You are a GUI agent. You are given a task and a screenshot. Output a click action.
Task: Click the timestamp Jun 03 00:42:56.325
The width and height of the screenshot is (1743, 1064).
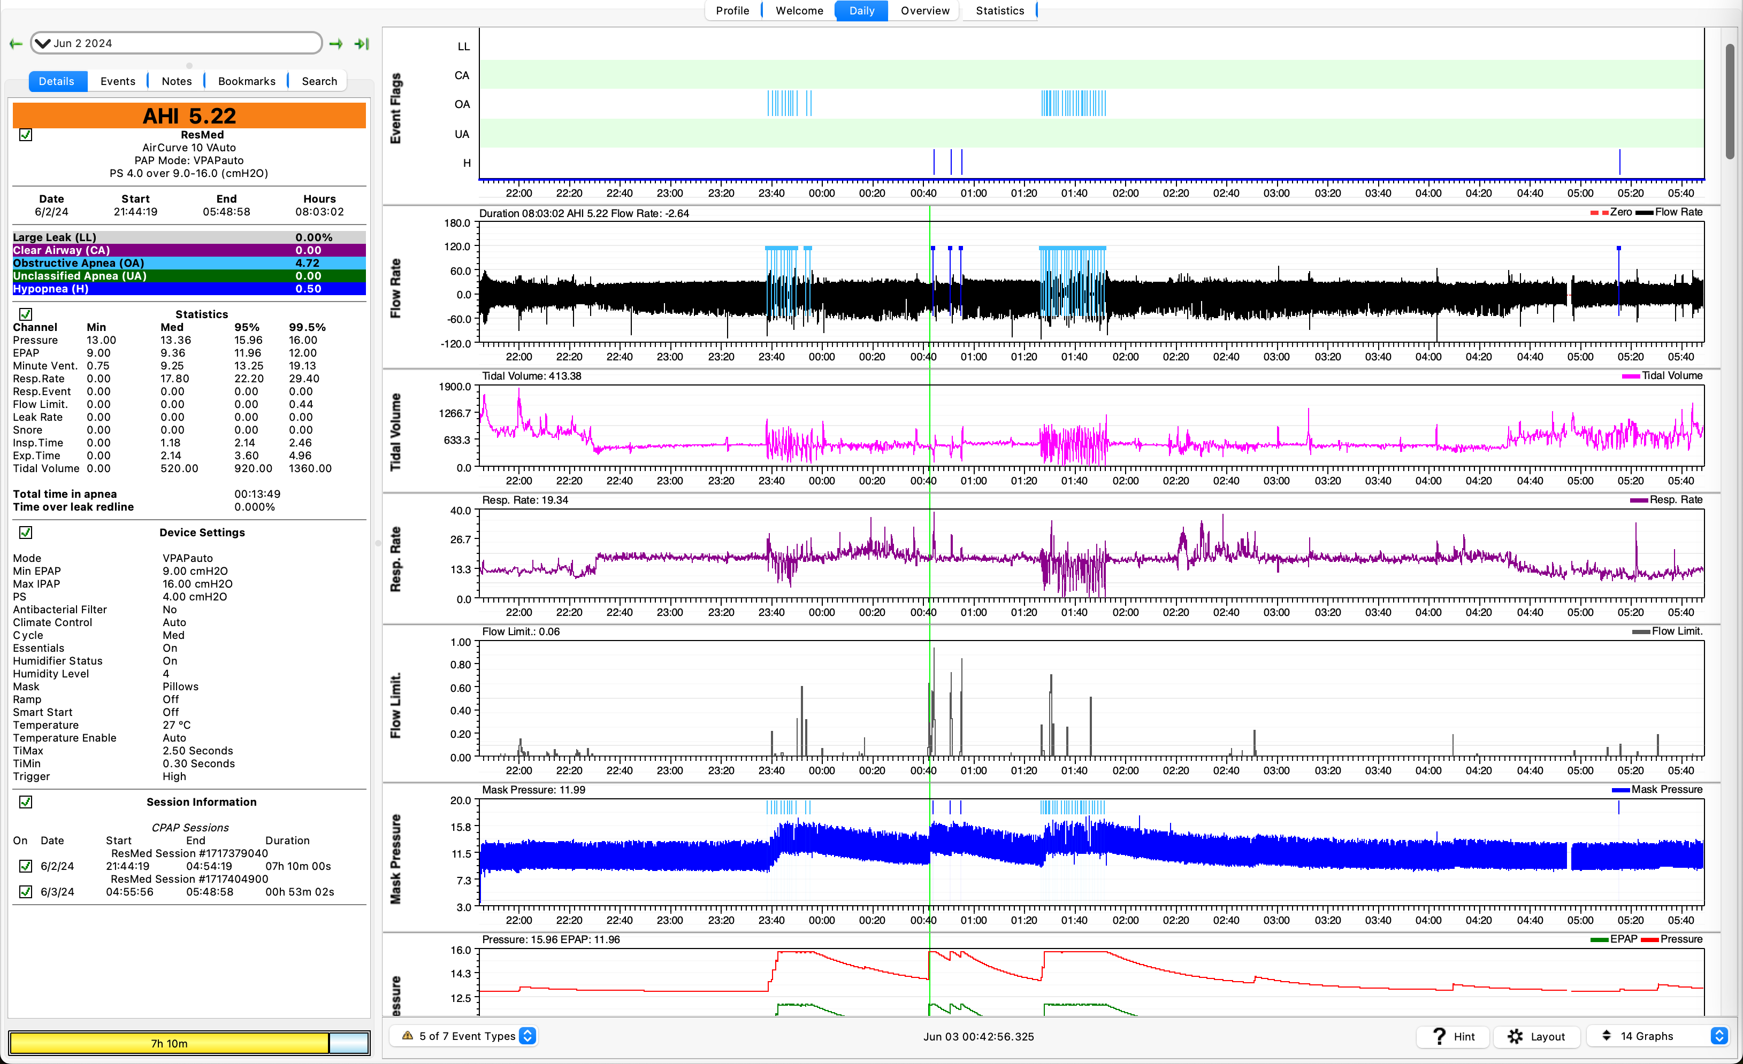point(978,1036)
